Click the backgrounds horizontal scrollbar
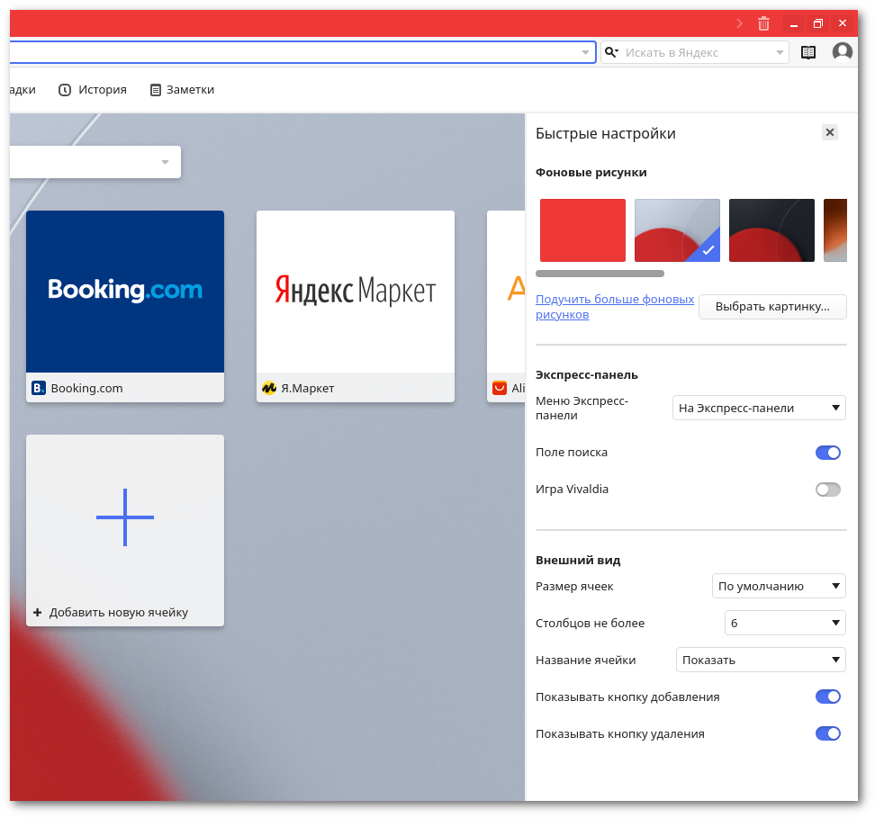Screen dimensions: 875x818 [600, 274]
